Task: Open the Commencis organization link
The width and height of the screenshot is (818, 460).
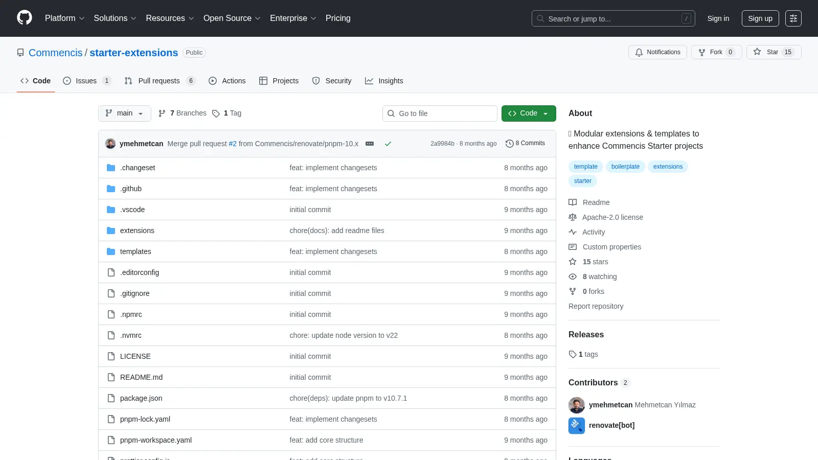Action: tap(55, 53)
